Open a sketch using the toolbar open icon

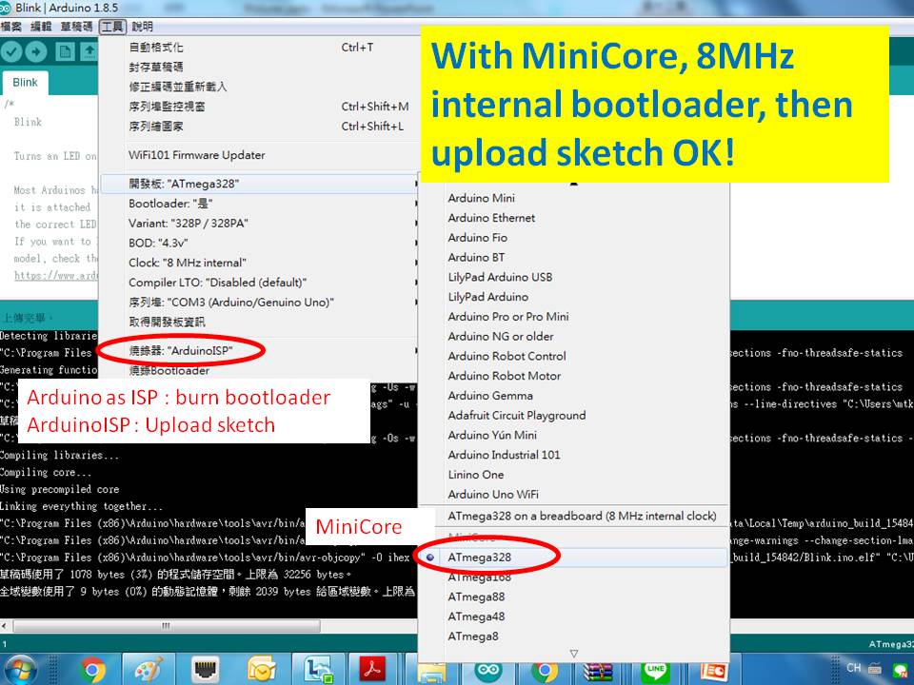point(89,52)
